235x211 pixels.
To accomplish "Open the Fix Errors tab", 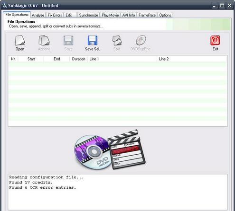I will click(55, 15).
